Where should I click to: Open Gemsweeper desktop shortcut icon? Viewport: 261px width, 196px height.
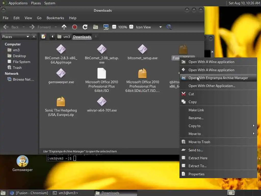coord(22,161)
